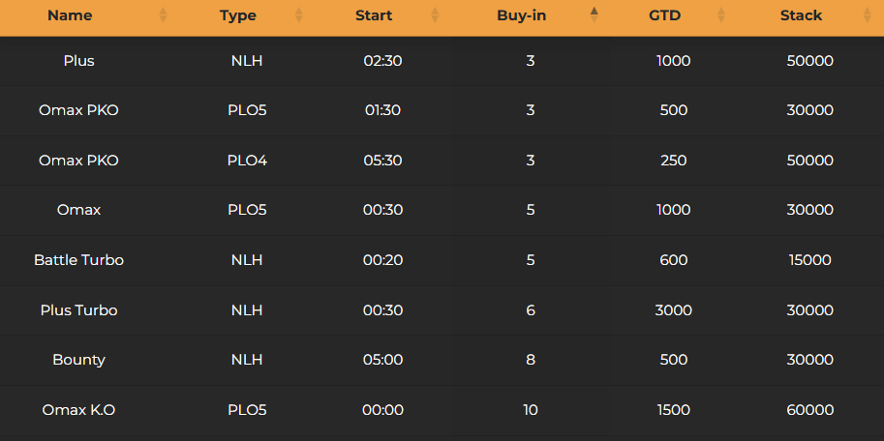This screenshot has width=884, height=441.
Task: Click the sort arrows icon beside Name
Action: (163, 15)
